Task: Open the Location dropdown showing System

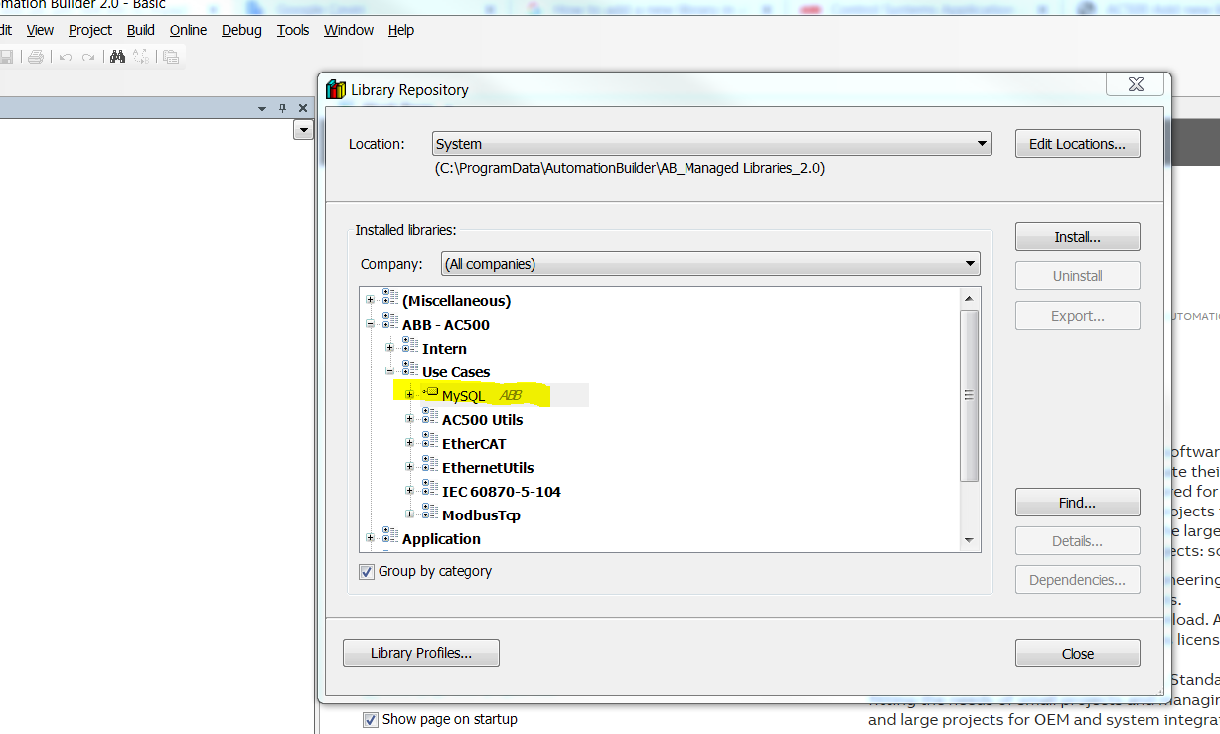Action: pyautogui.click(x=711, y=144)
